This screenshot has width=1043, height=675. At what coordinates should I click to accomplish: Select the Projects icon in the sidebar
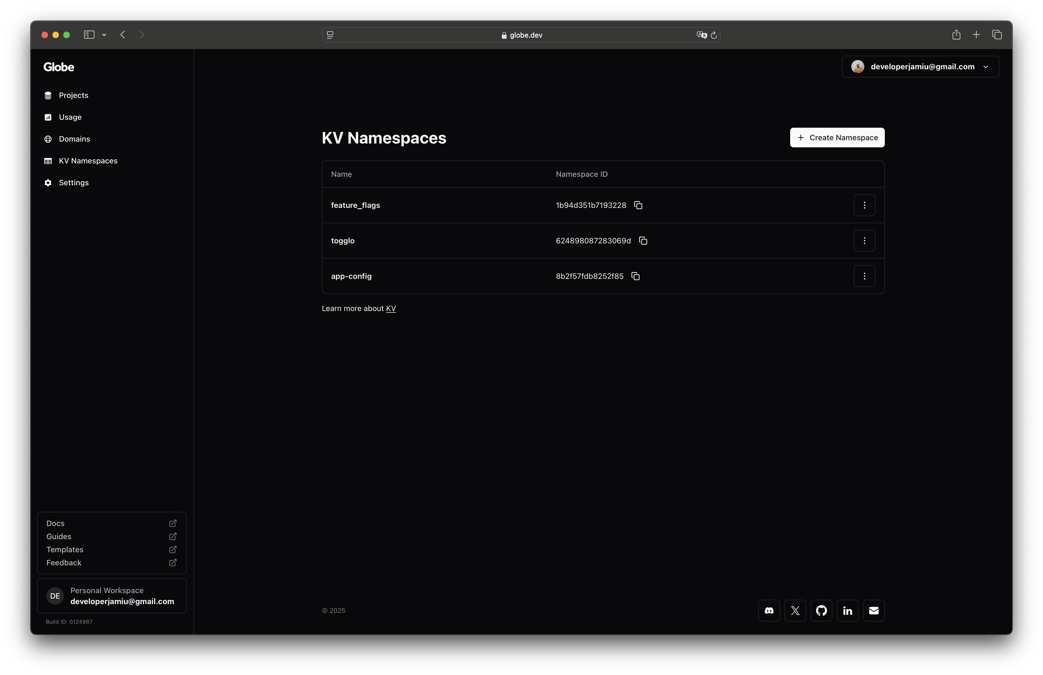coord(48,95)
